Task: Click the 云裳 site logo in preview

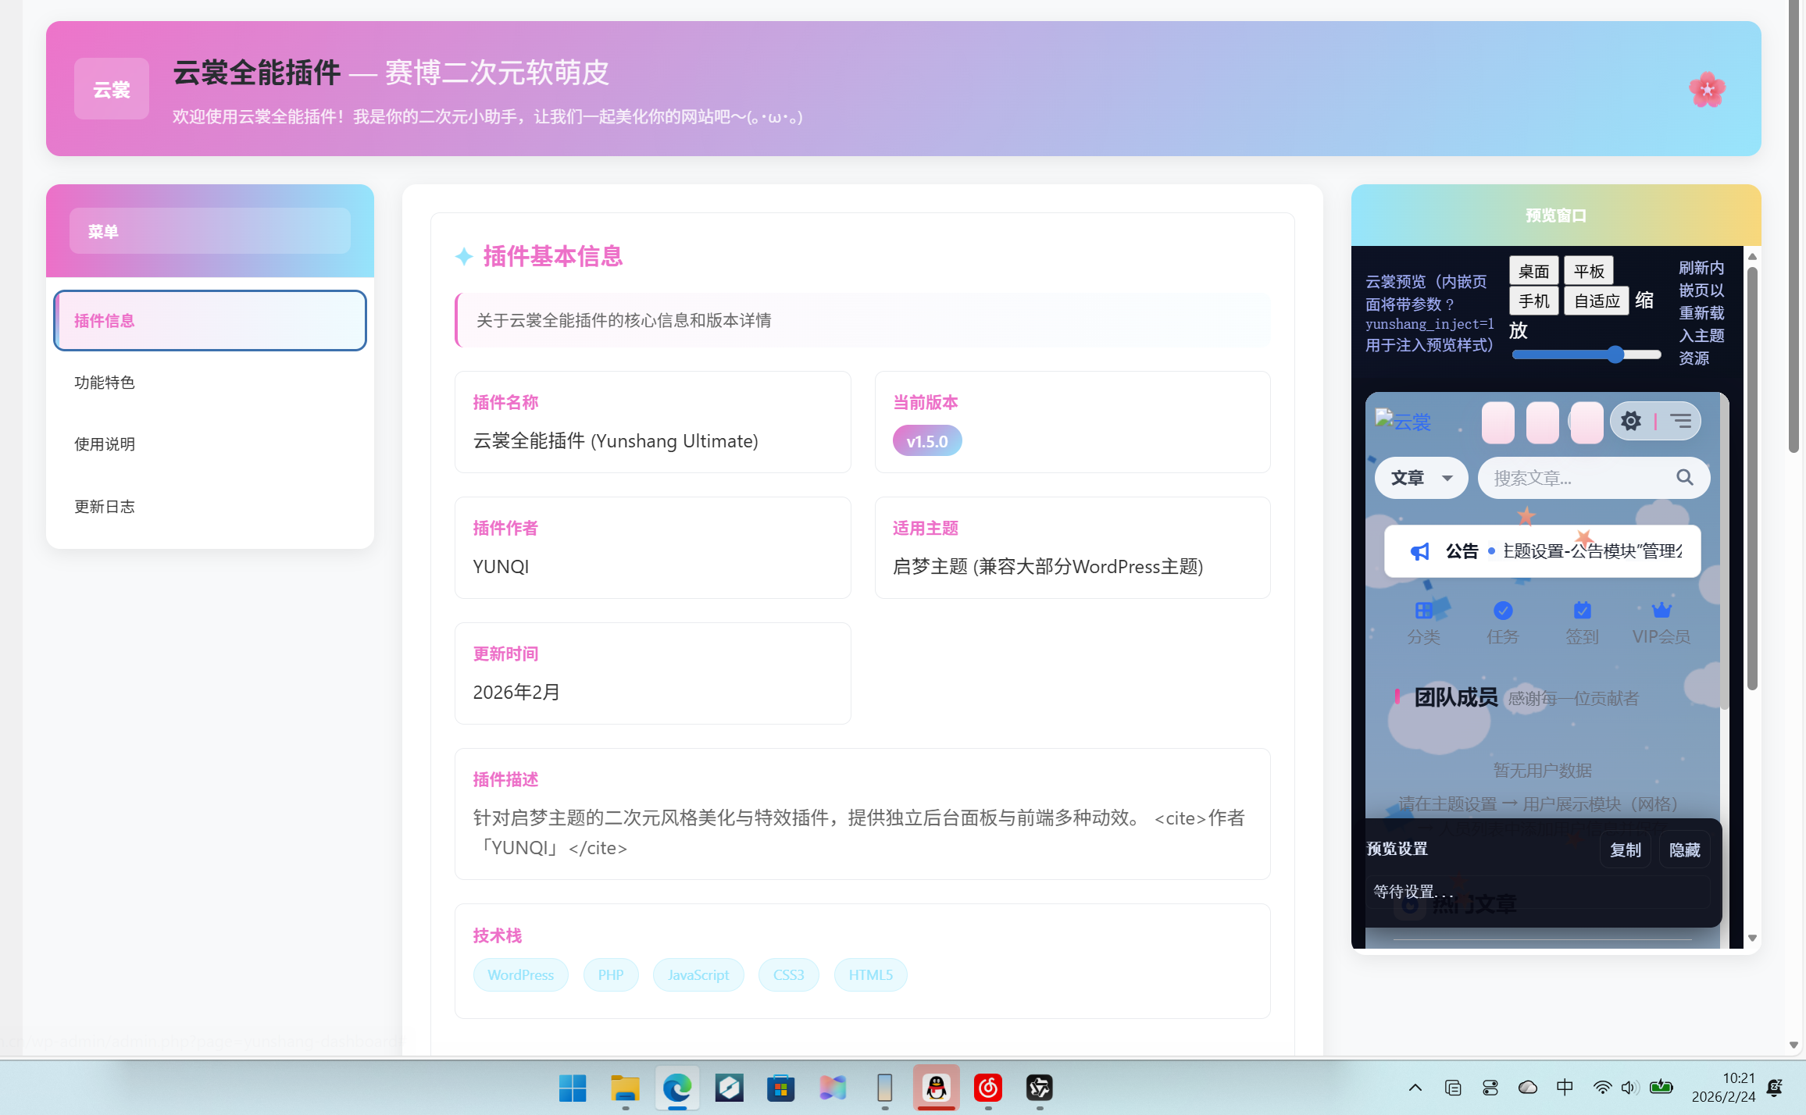Action: coord(1403,421)
